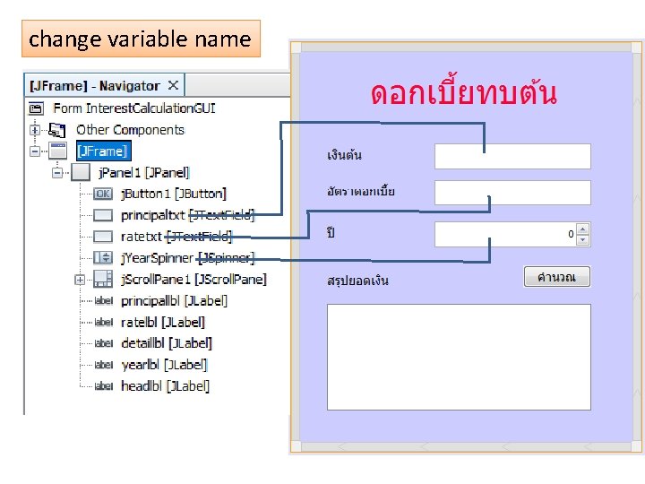645x484 pixels.
Task: Select detaillbl [JLabel] in the tree
Action: (x=167, y=343)
